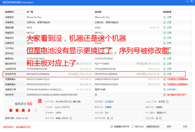Click green check icon in 整机序列号 row
Image resolution: width=195 pixels, height=132 pixels.
164,64
